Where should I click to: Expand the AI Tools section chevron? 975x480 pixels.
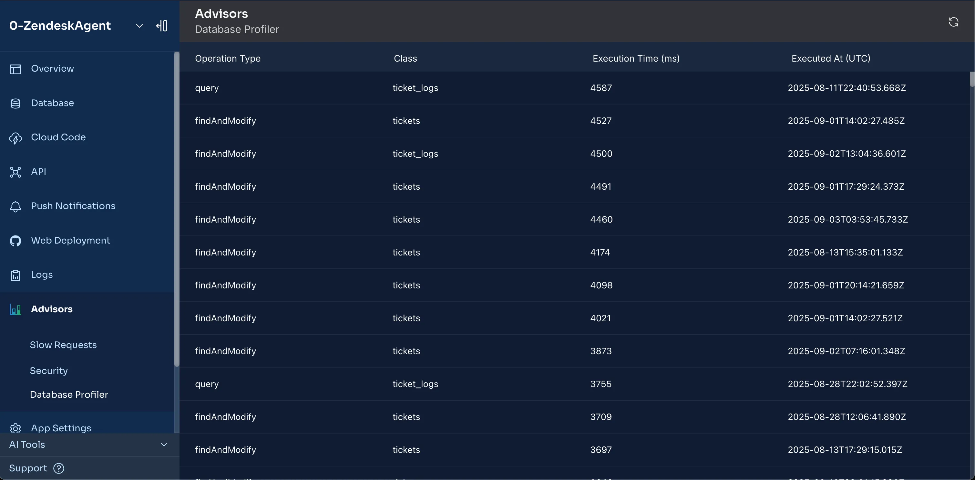pos(164,445)
